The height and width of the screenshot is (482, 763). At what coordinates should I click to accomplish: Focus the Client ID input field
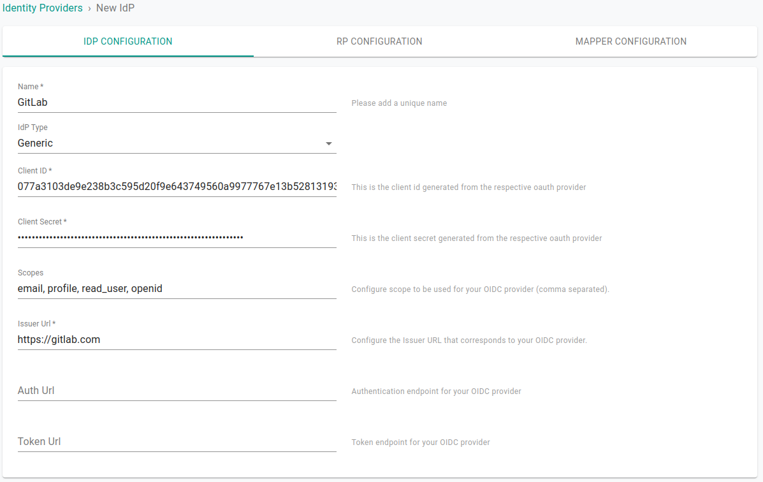[x=177, y=186]
